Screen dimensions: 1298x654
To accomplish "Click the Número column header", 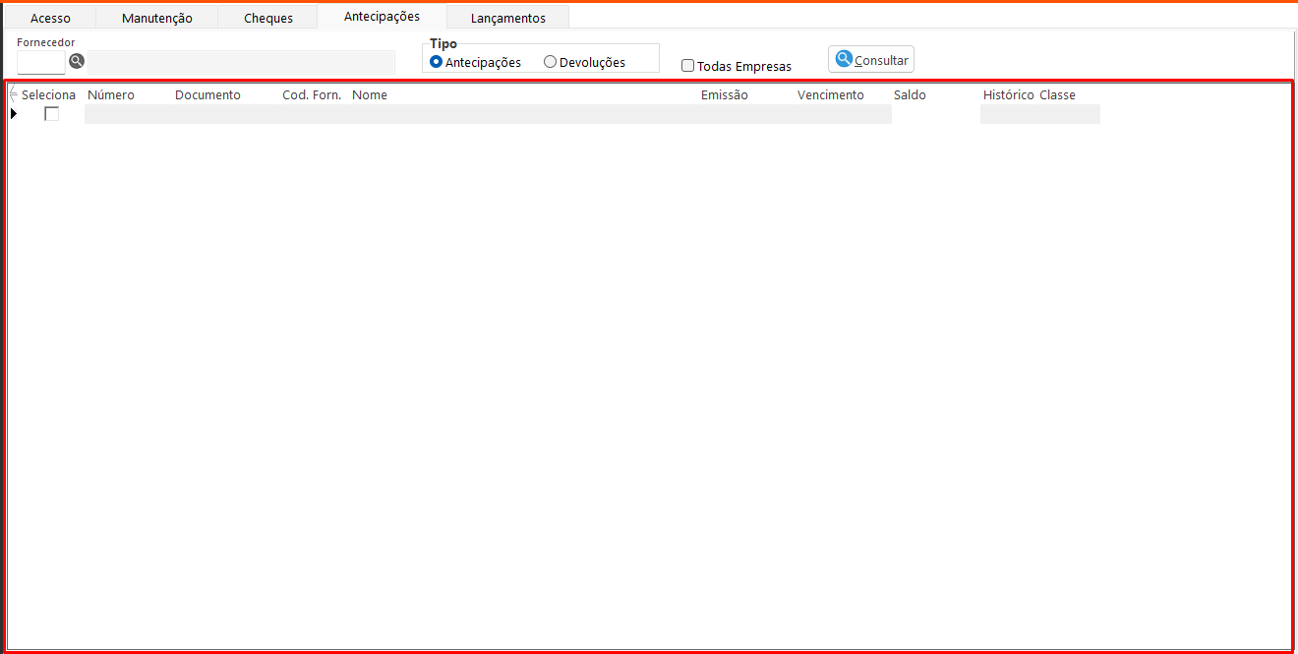I will click(111, 95).
